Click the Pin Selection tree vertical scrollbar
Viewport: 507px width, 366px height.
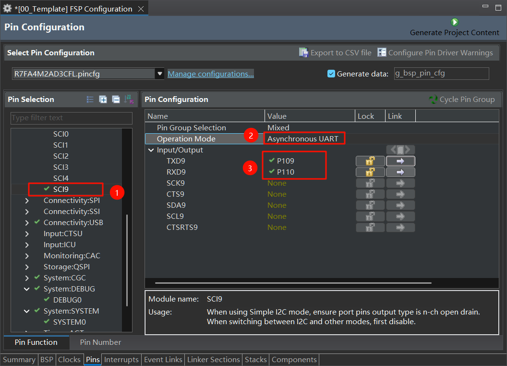pyautogui.click(x=127, y=260)
